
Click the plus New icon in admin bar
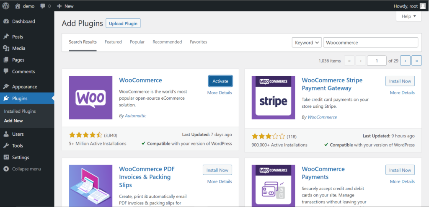(59, 6)
